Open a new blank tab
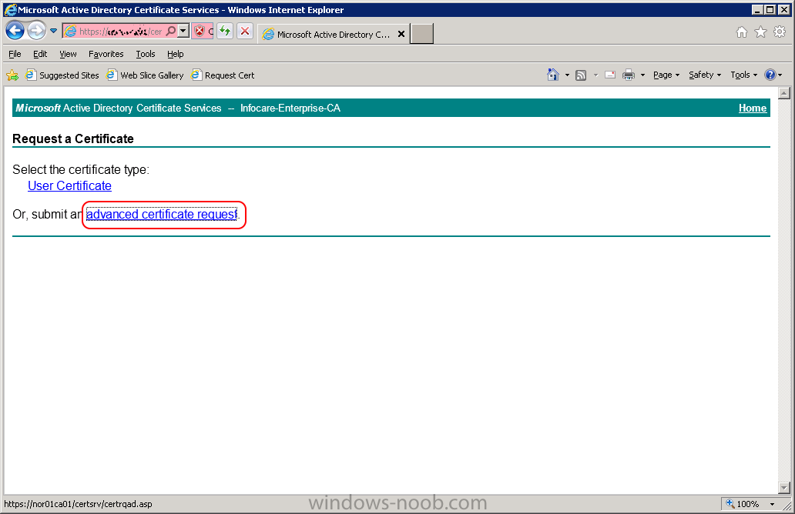The width and height of the screenshot is (795, 514). click(x=421, y=34)
